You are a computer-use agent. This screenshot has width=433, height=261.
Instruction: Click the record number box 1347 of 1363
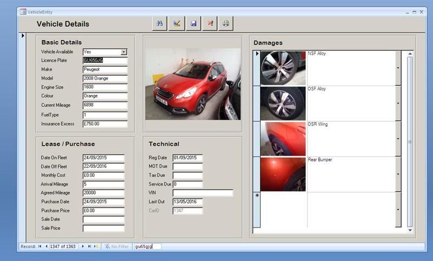pyautogui.click(x=63, y=246)
